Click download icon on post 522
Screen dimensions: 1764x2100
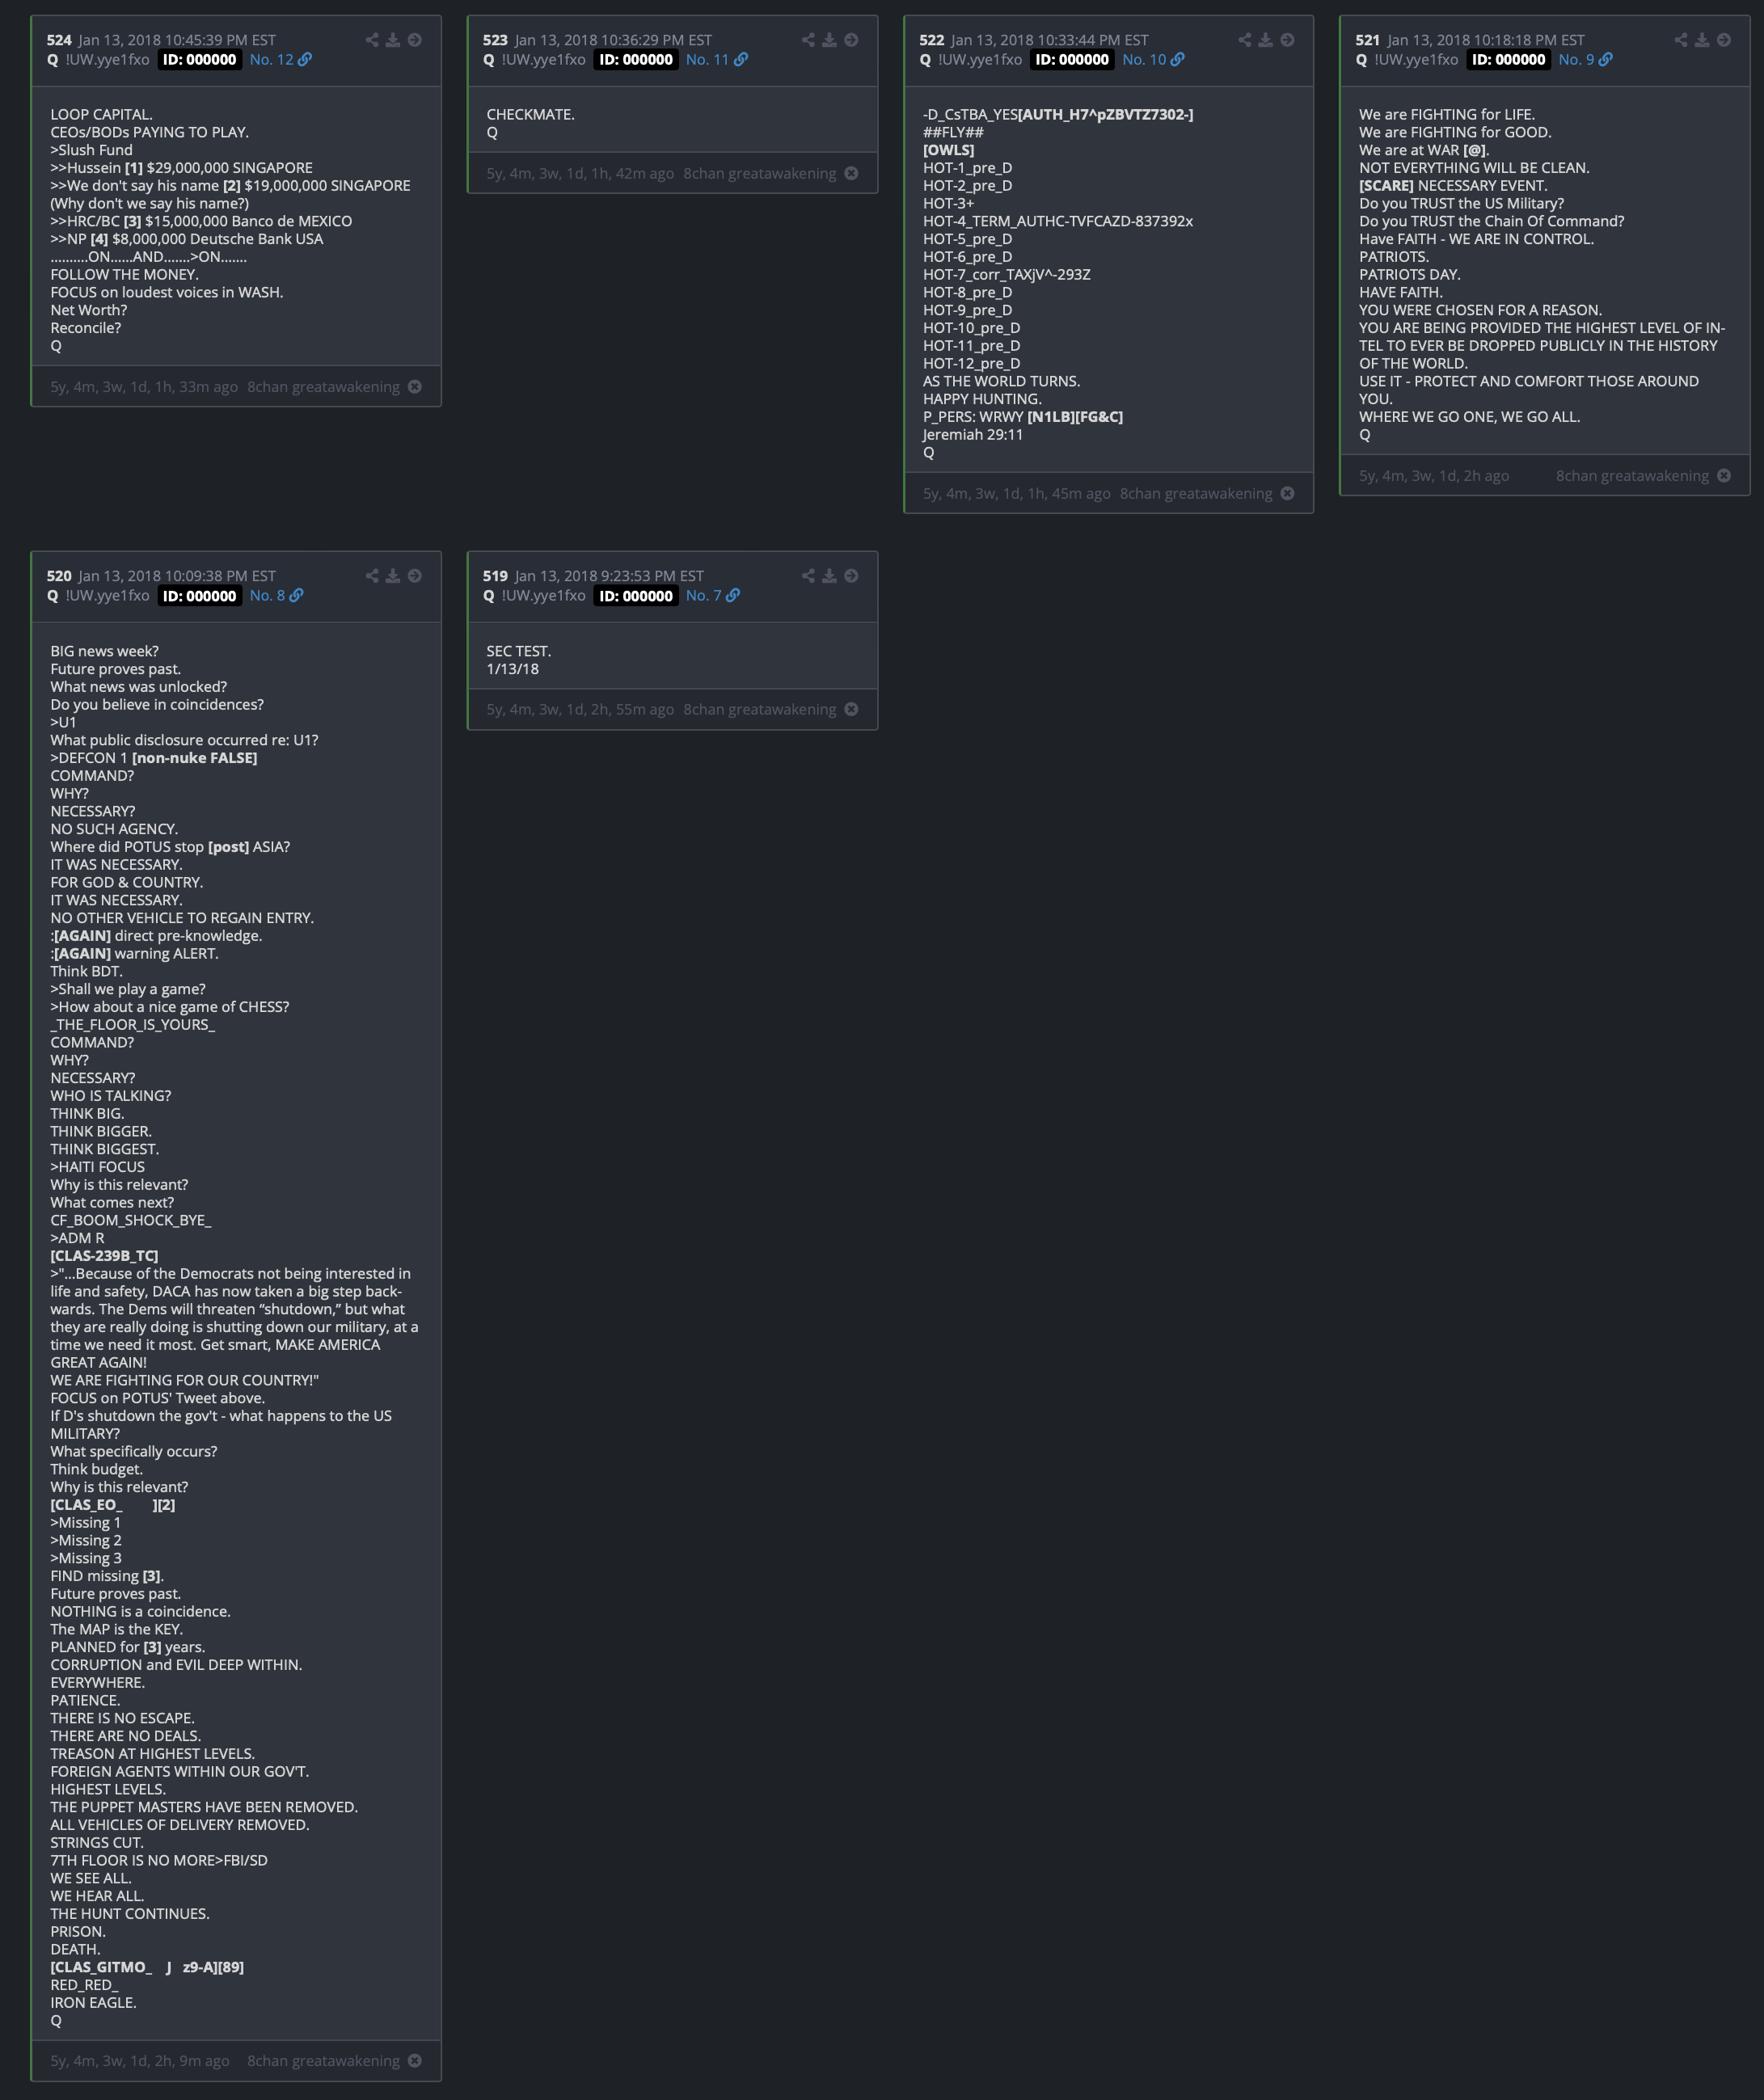point(1266,40)
